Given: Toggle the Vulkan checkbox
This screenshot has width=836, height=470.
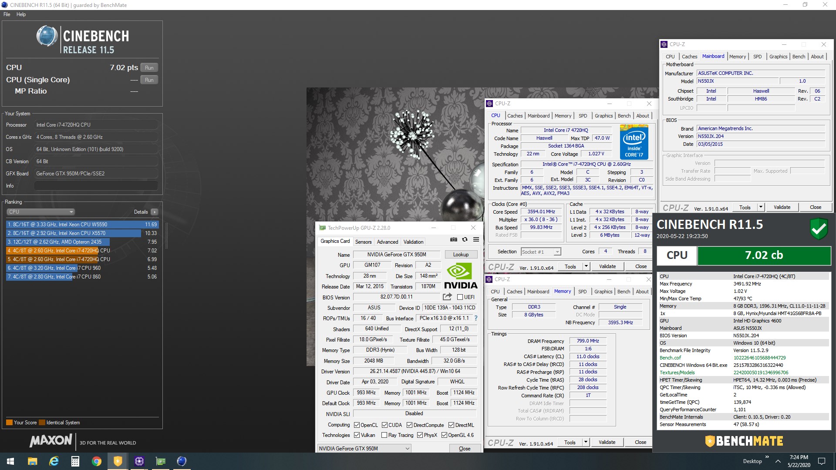Looking at the screenshot, I should [x=357, y=435].
